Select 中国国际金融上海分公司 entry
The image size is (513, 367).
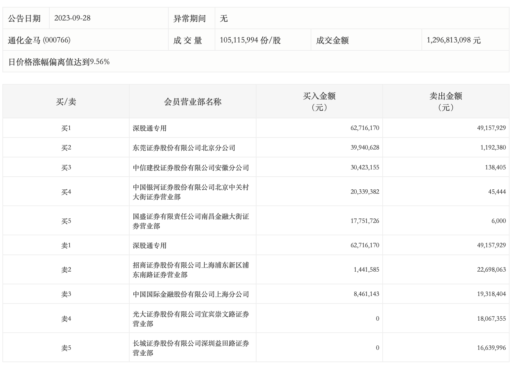191,294
